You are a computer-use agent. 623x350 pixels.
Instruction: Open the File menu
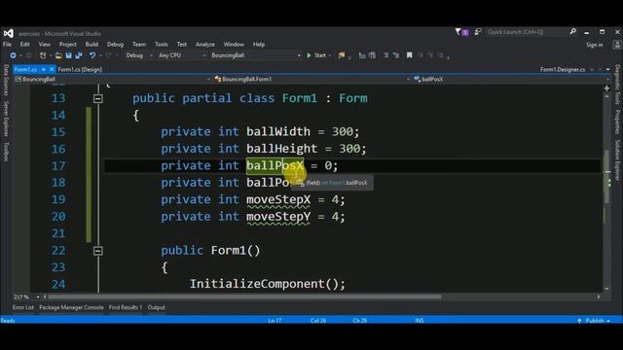(x=7, y=45)
